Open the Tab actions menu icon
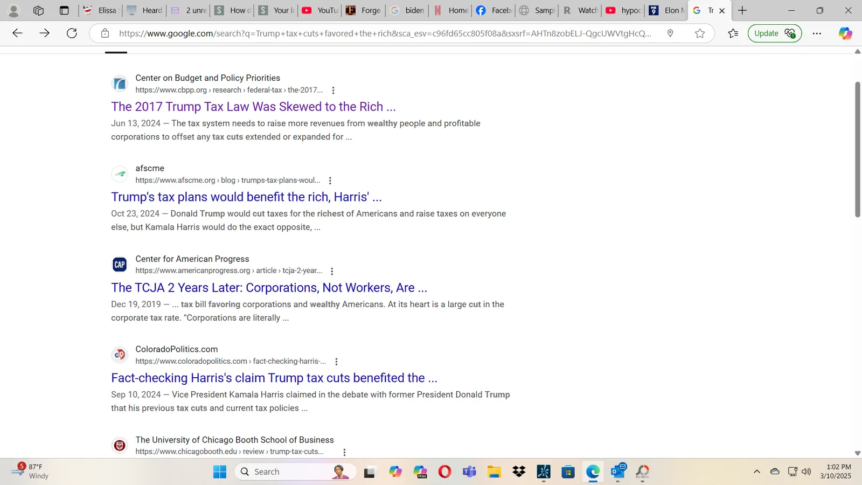This screenshot has height=485, width=862. [64, 10]
